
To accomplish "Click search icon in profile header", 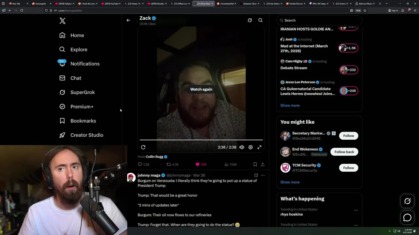I will pos(261,20).
